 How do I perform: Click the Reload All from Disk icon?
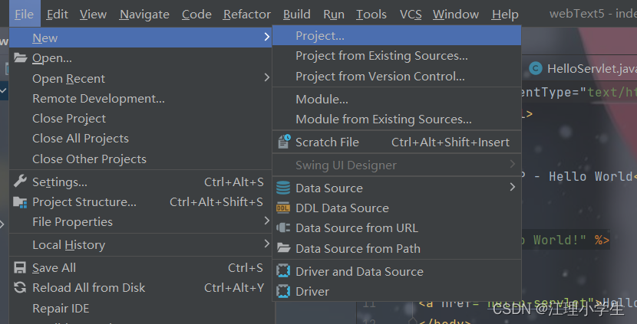(19, 288)
